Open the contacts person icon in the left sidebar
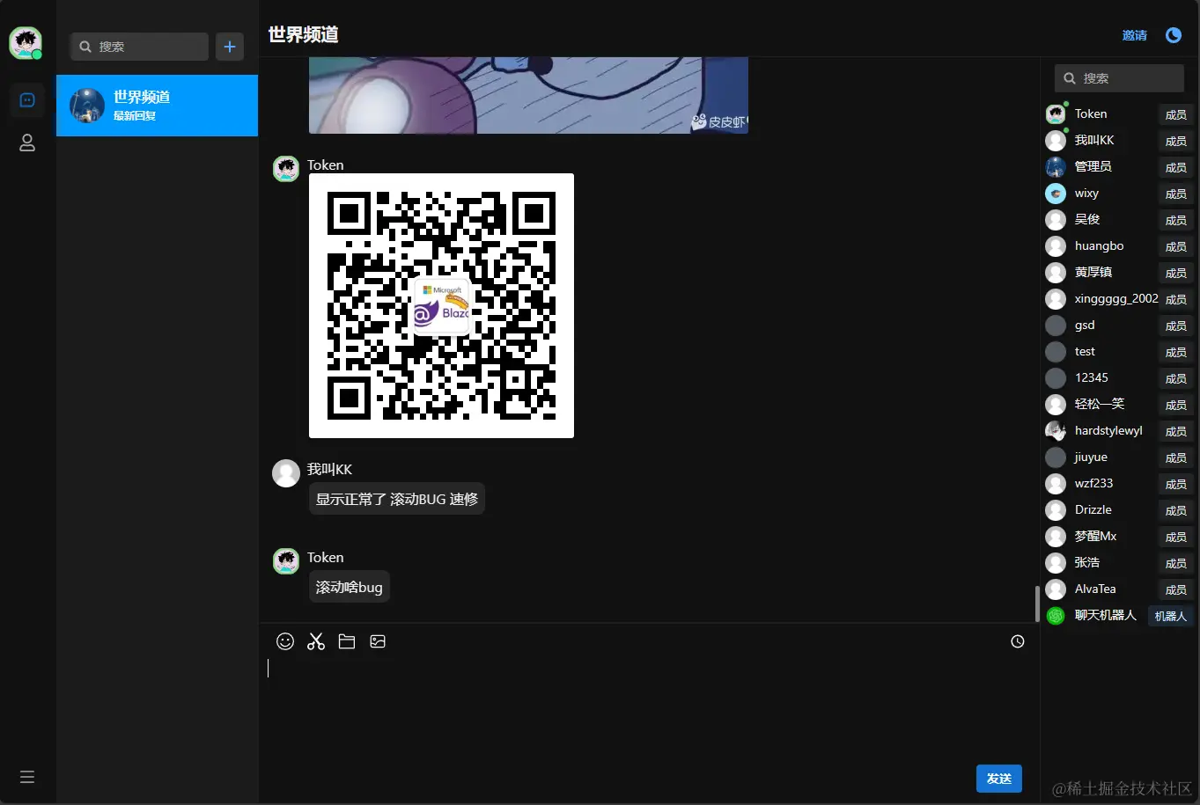 [27, 143]
